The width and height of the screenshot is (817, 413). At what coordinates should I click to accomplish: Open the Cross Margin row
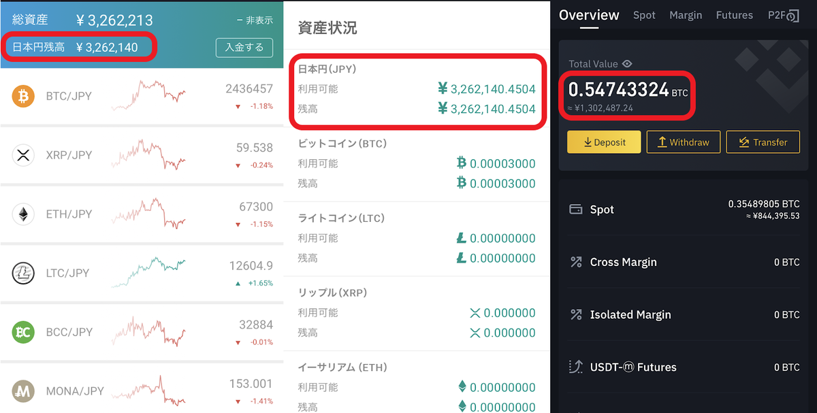point(684,262)
